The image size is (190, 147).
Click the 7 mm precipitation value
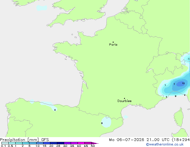pos(174,84)
